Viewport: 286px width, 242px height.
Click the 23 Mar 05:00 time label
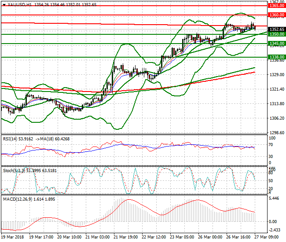pyautogui.click(x=182, y=237)
